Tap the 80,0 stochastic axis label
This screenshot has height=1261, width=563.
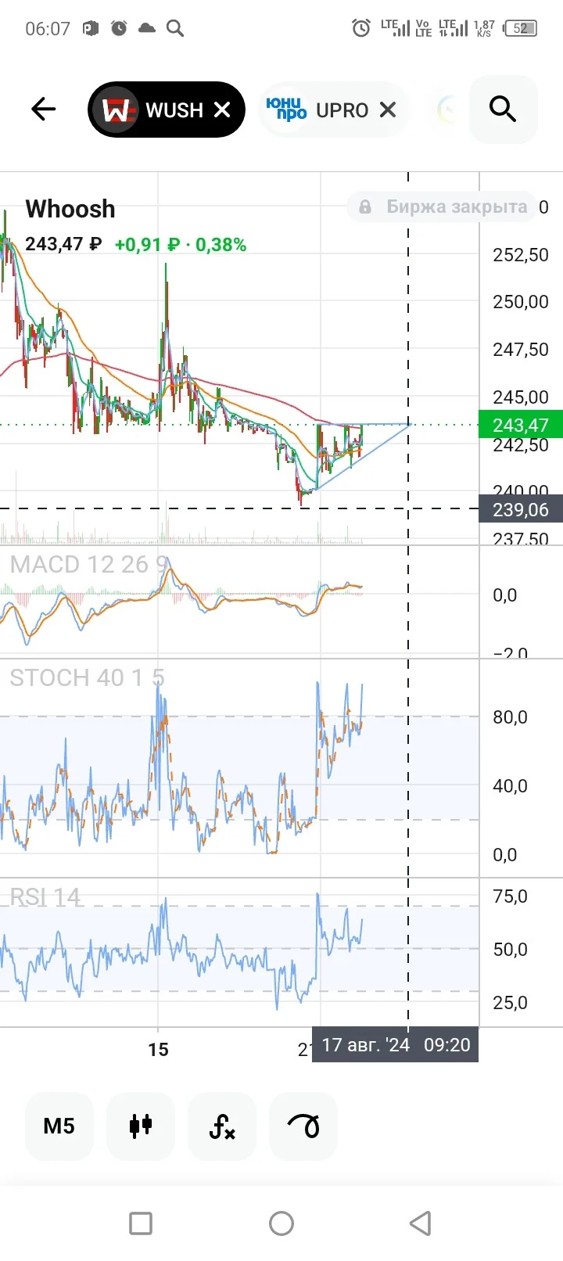click(x=510, y=717)
